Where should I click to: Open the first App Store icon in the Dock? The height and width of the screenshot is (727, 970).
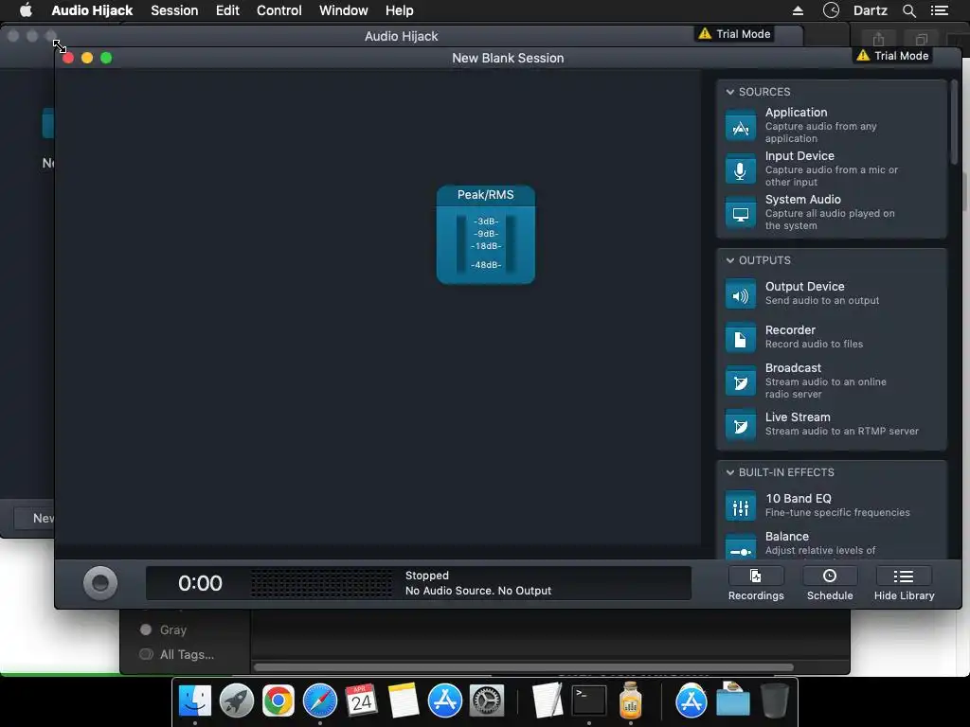coord(445,701)
